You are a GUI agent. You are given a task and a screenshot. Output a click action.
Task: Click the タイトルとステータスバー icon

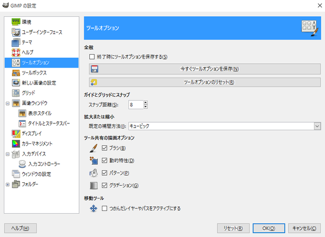pyautogui.click(x=22, y=123)
